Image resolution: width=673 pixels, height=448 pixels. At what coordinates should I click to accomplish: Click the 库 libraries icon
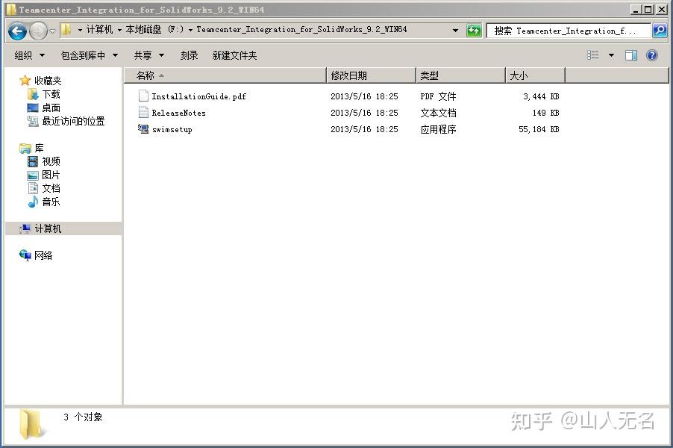(x=25, y=148)
